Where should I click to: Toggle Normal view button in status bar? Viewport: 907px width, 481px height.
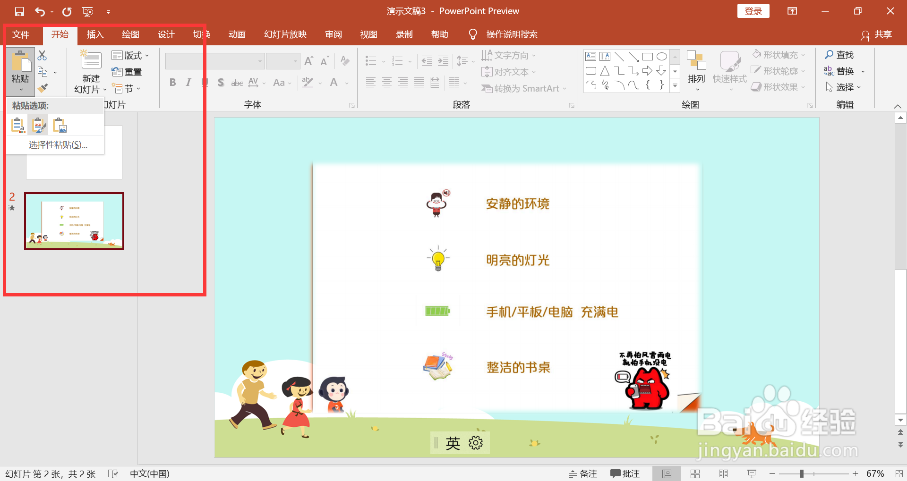click(x=667, y=473)
